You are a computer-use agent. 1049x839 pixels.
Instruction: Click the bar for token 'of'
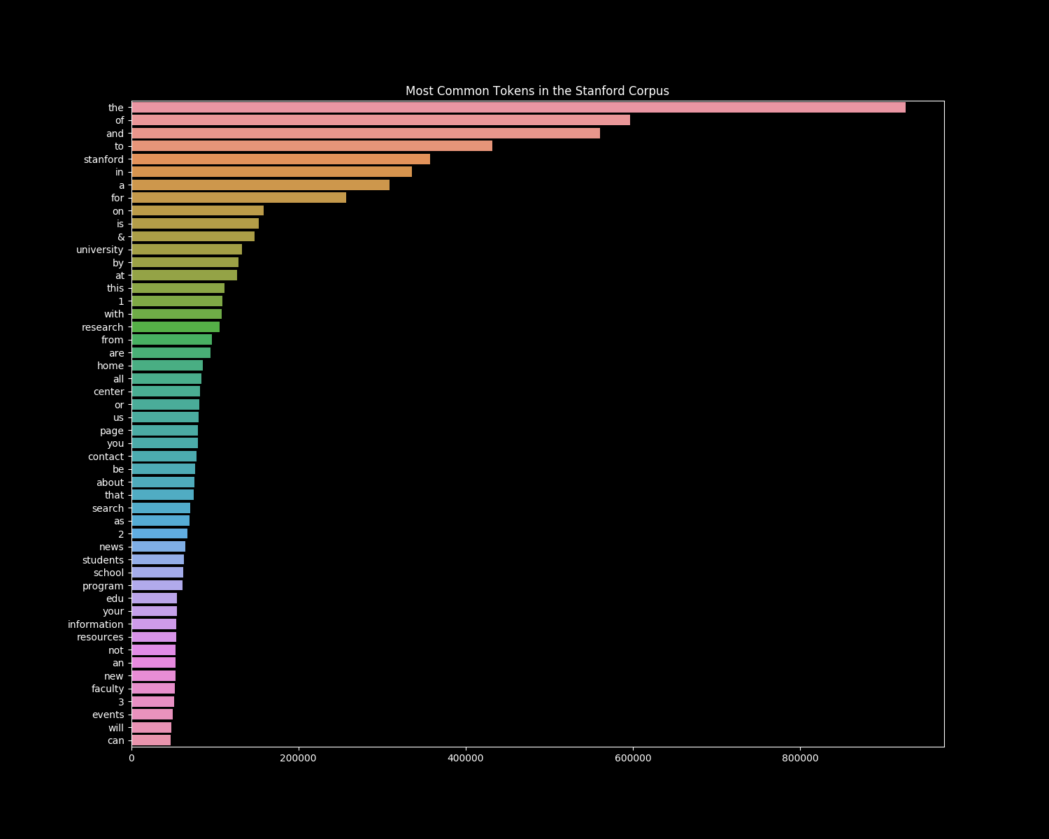tap(380, 120)
